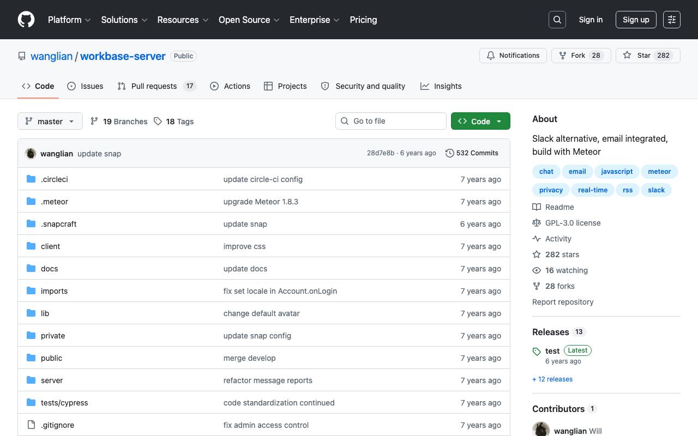This screenshot has height=436, width=698.
Task: Switch to the Insights tab
Action: [x=441, y=86]
